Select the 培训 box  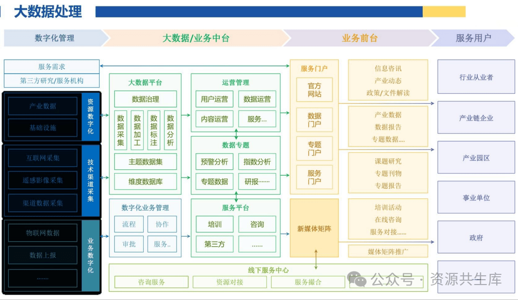coord(214,225)
